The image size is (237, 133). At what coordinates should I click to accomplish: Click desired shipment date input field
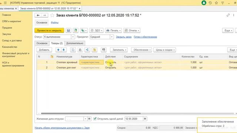[74, 119]
